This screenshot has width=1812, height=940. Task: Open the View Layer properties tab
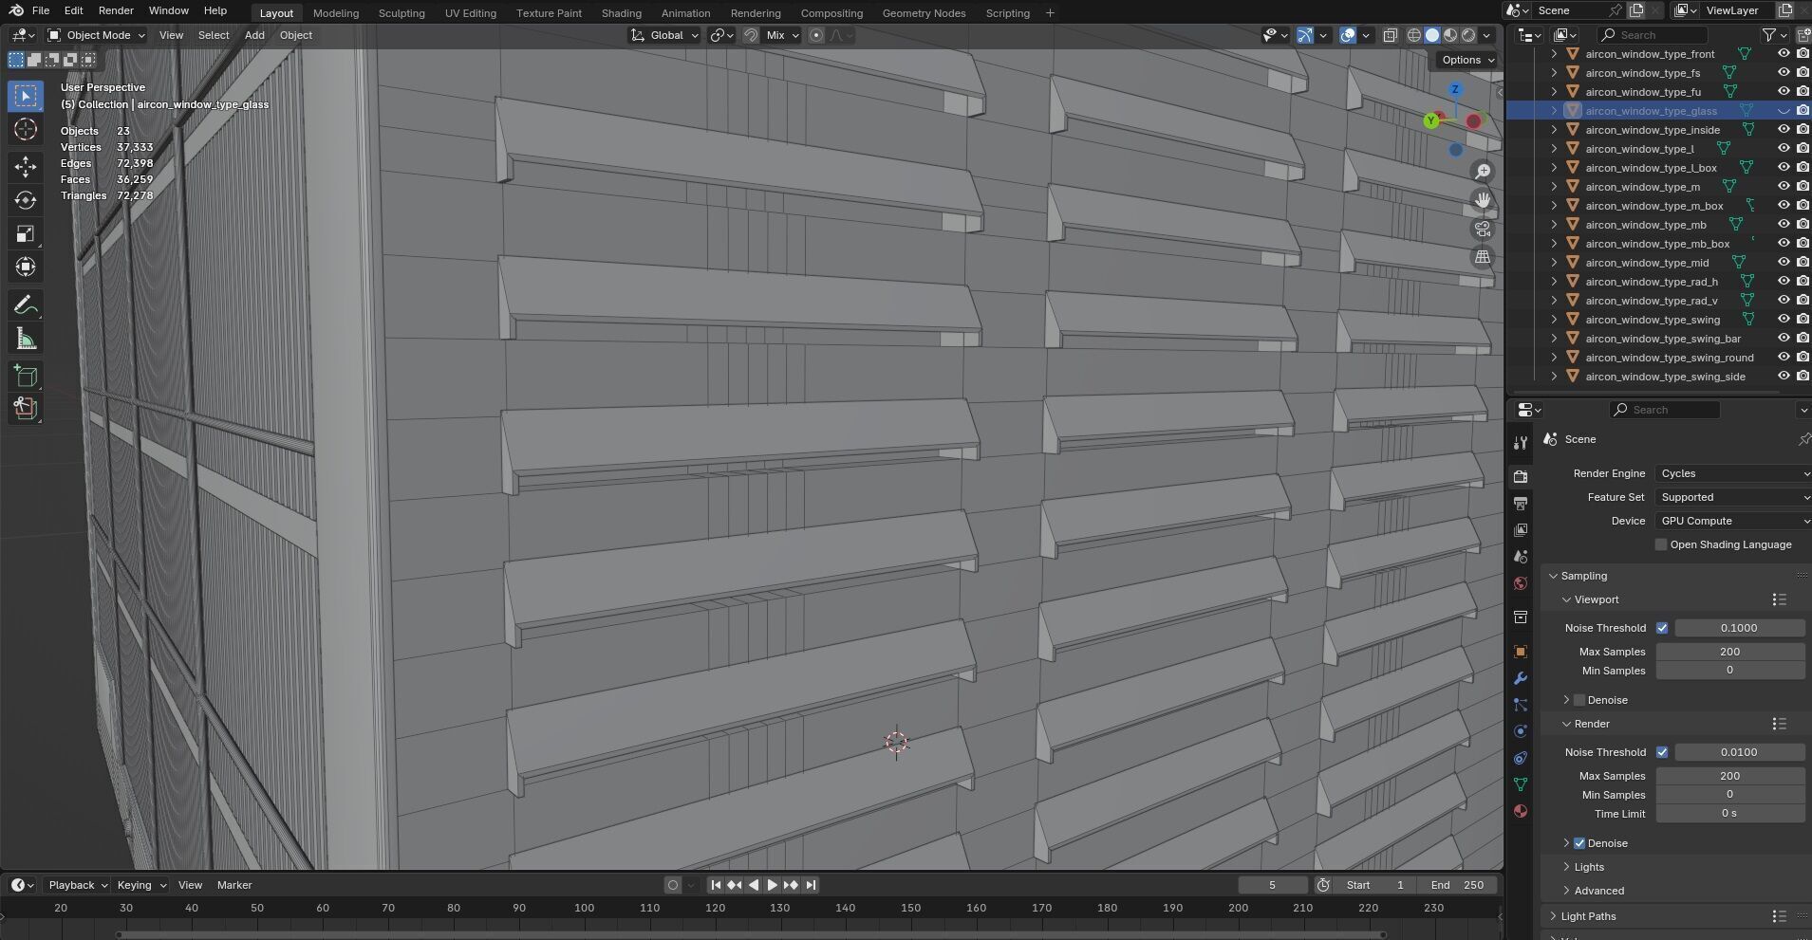pos(1521,529)
